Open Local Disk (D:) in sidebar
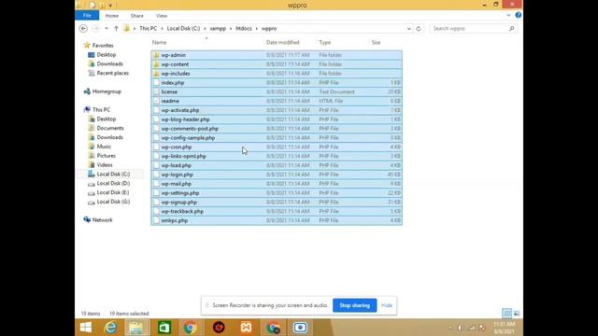This screenshot has width=598, height=336. (x=113, y=183)
